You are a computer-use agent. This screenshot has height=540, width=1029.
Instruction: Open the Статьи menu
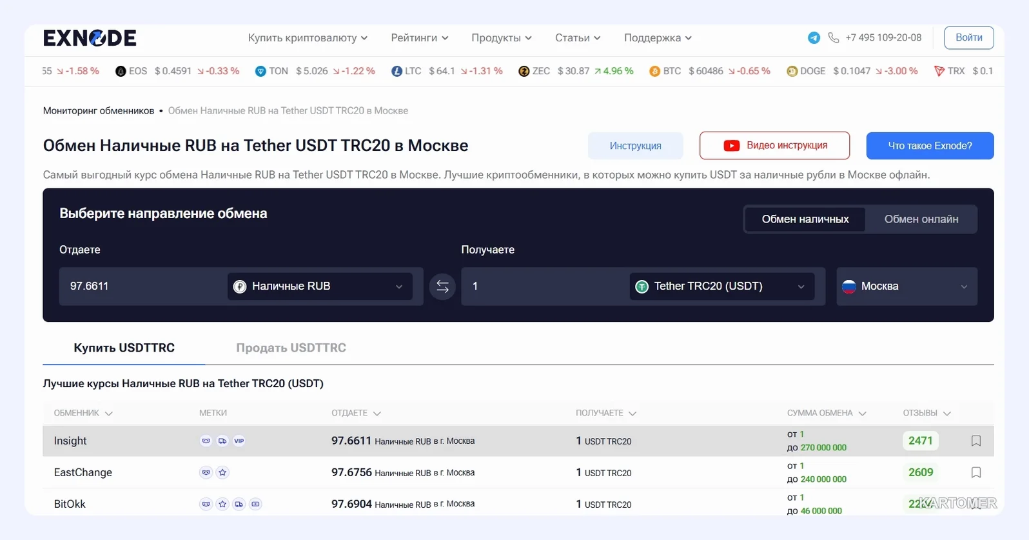(578, 38)
